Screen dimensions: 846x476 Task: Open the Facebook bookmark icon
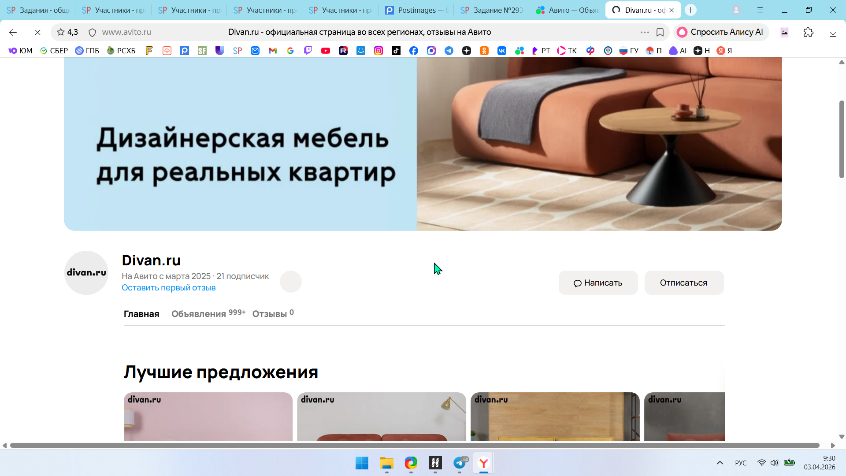point(414,51)
